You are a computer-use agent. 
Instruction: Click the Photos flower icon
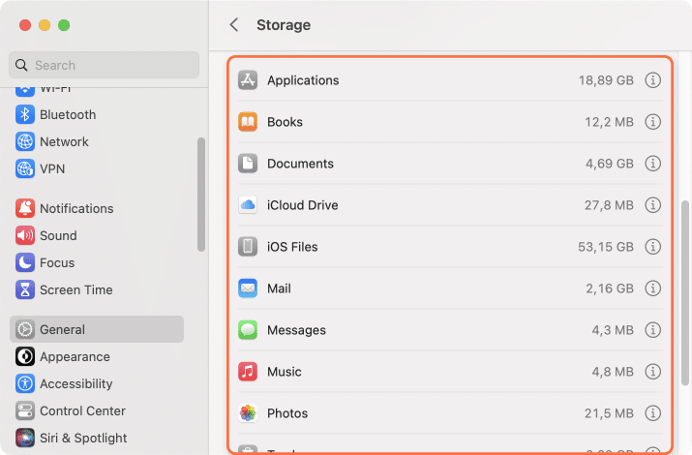(248, 413)
